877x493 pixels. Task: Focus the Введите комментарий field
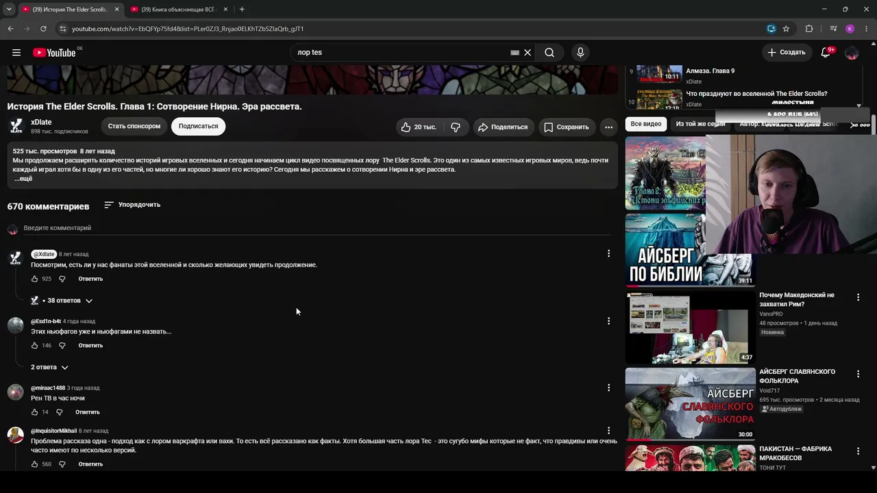click(317, 228)
